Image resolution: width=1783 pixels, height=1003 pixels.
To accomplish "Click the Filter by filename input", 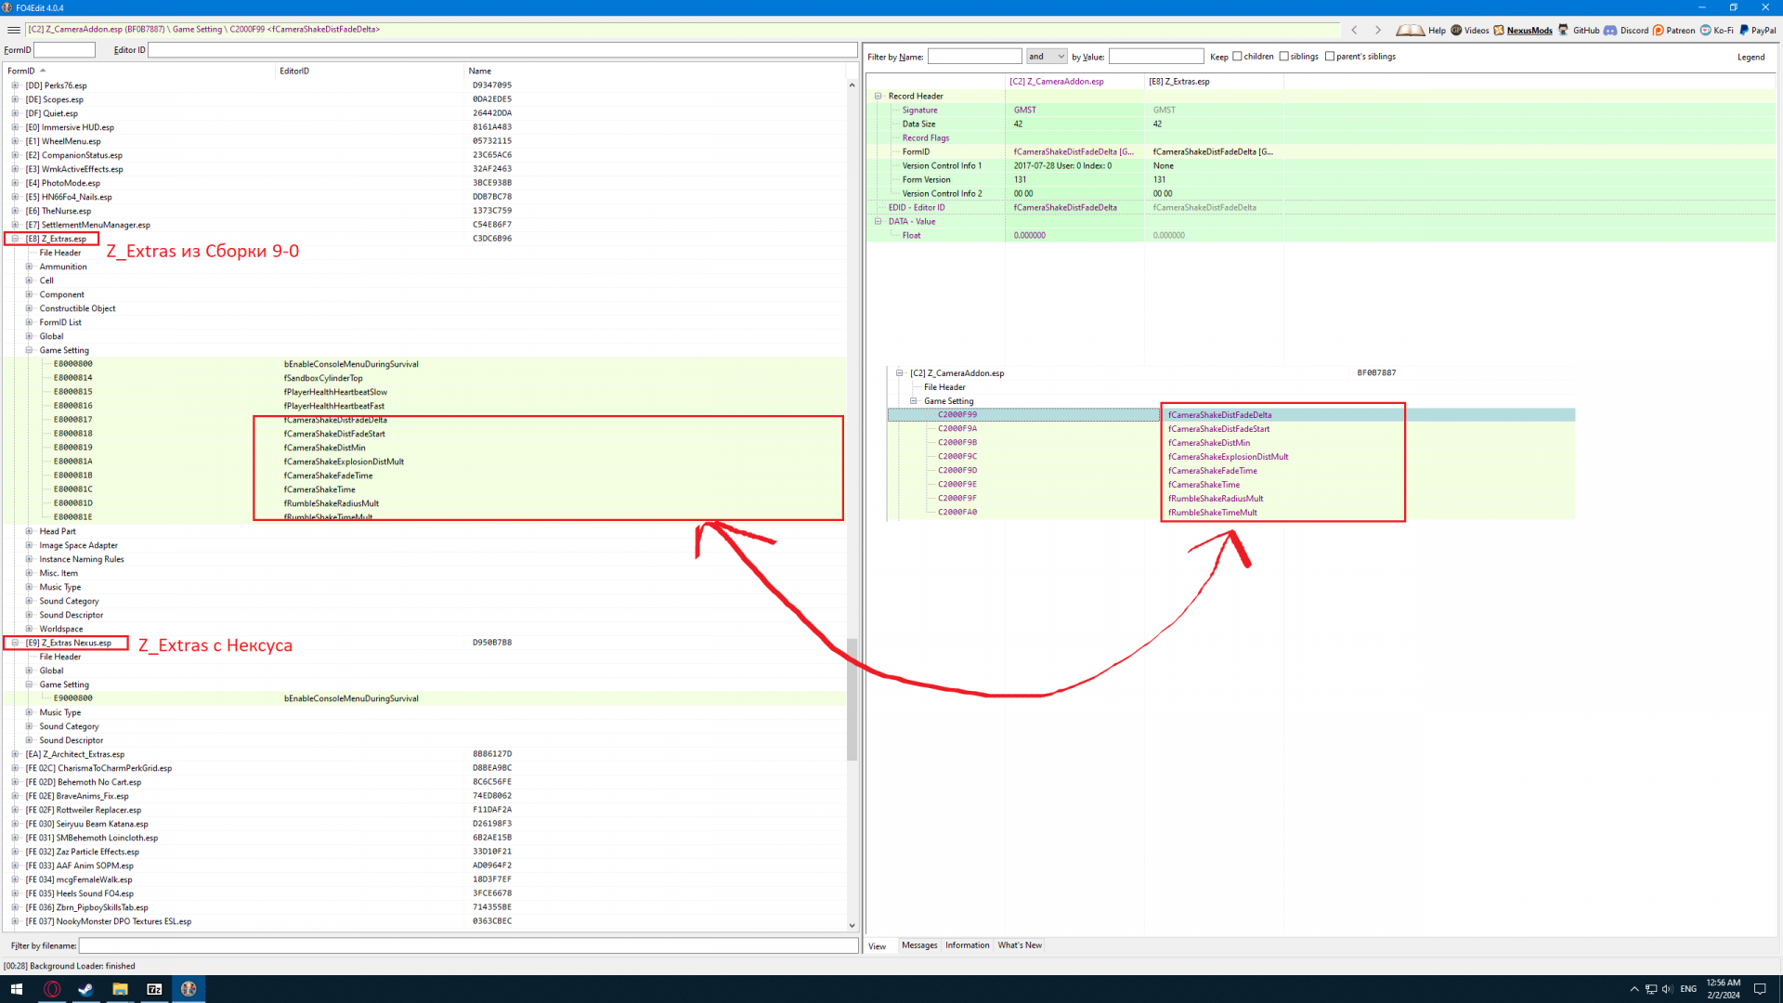I will point(467,945).
